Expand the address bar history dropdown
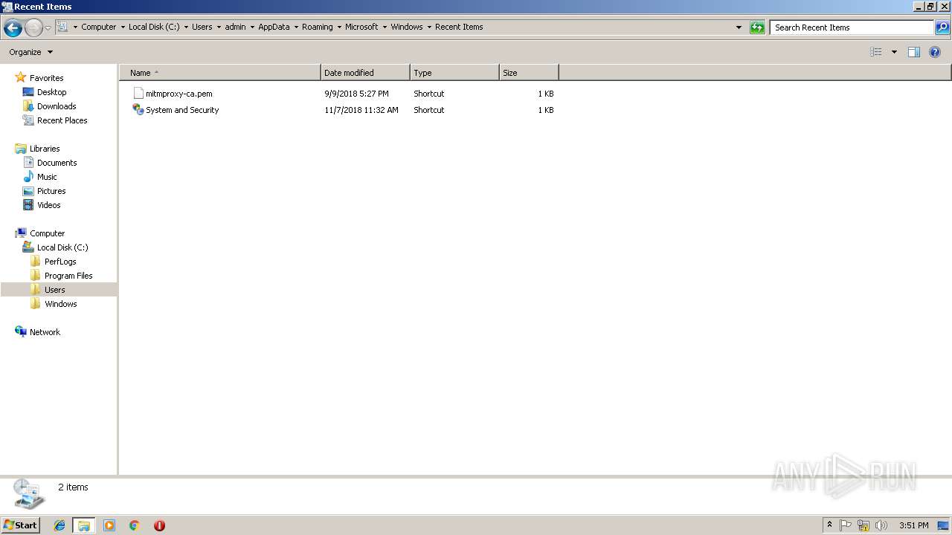Image resolution: width=952 pixels, height=535 pixels. coord(739,27)
